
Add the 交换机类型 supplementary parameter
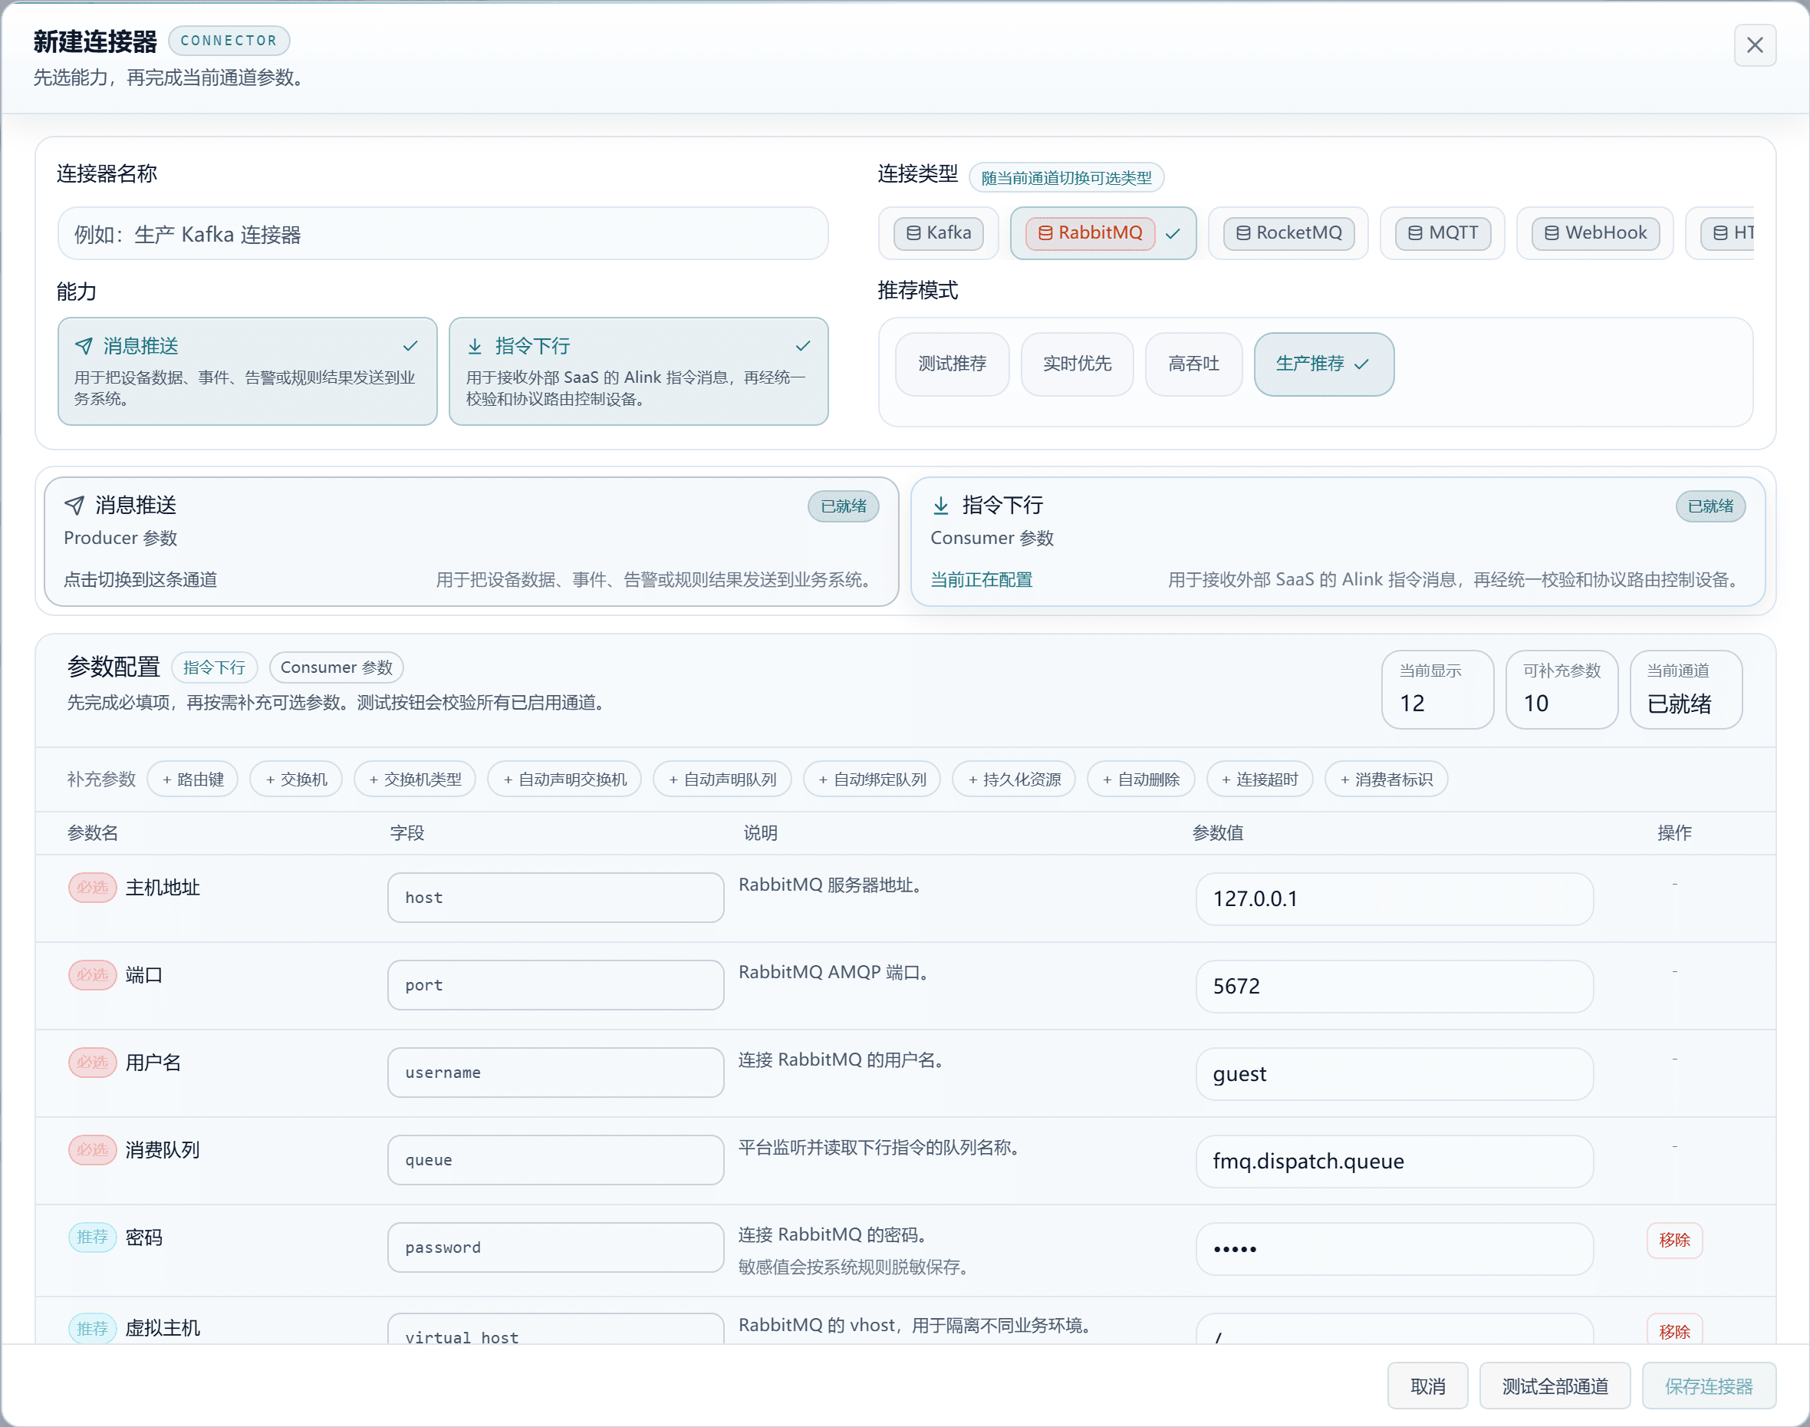415,779
